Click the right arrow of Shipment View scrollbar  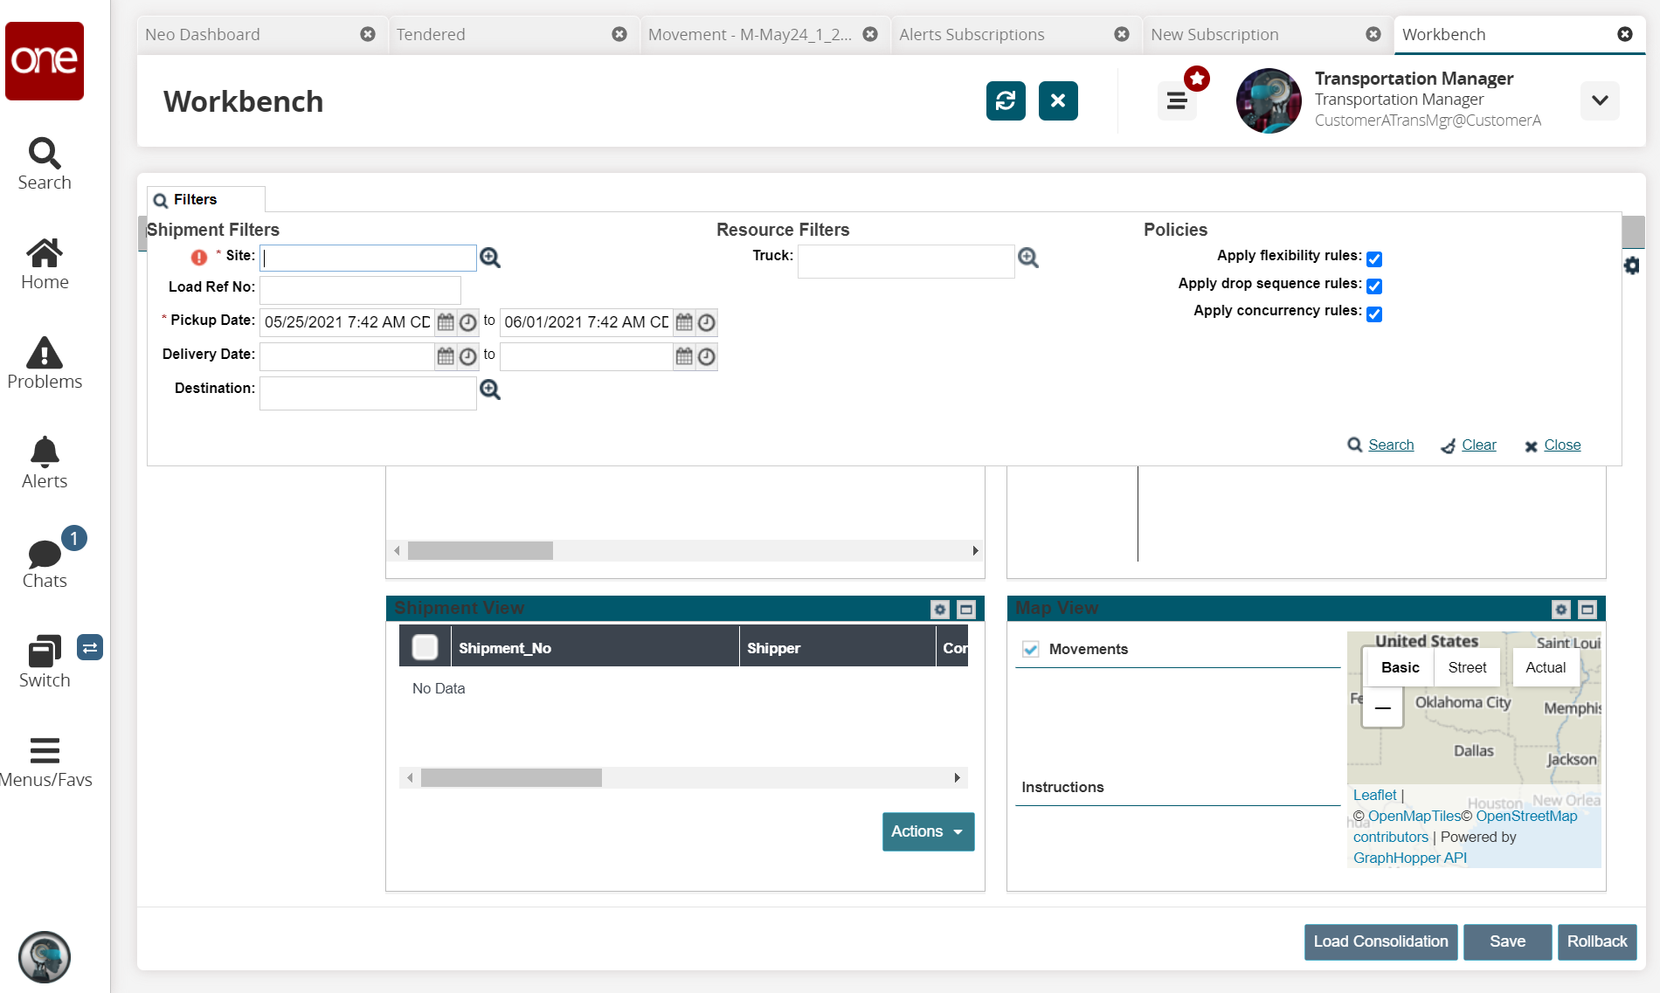click(x=958, y=777)
